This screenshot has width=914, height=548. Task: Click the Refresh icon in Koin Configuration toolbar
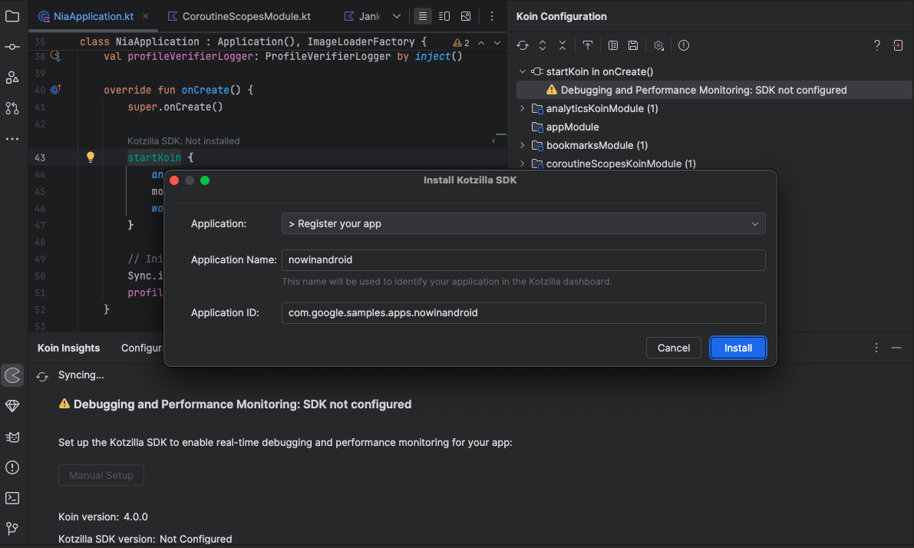click(523, 45)
